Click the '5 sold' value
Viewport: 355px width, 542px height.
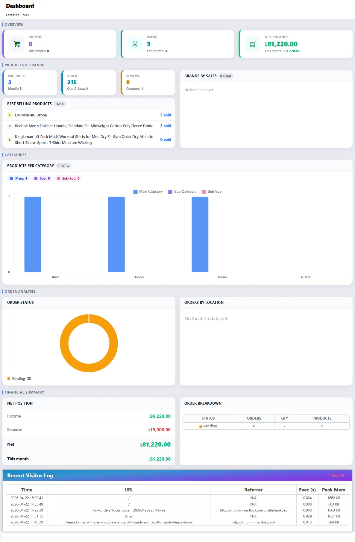tap(166, 115)
